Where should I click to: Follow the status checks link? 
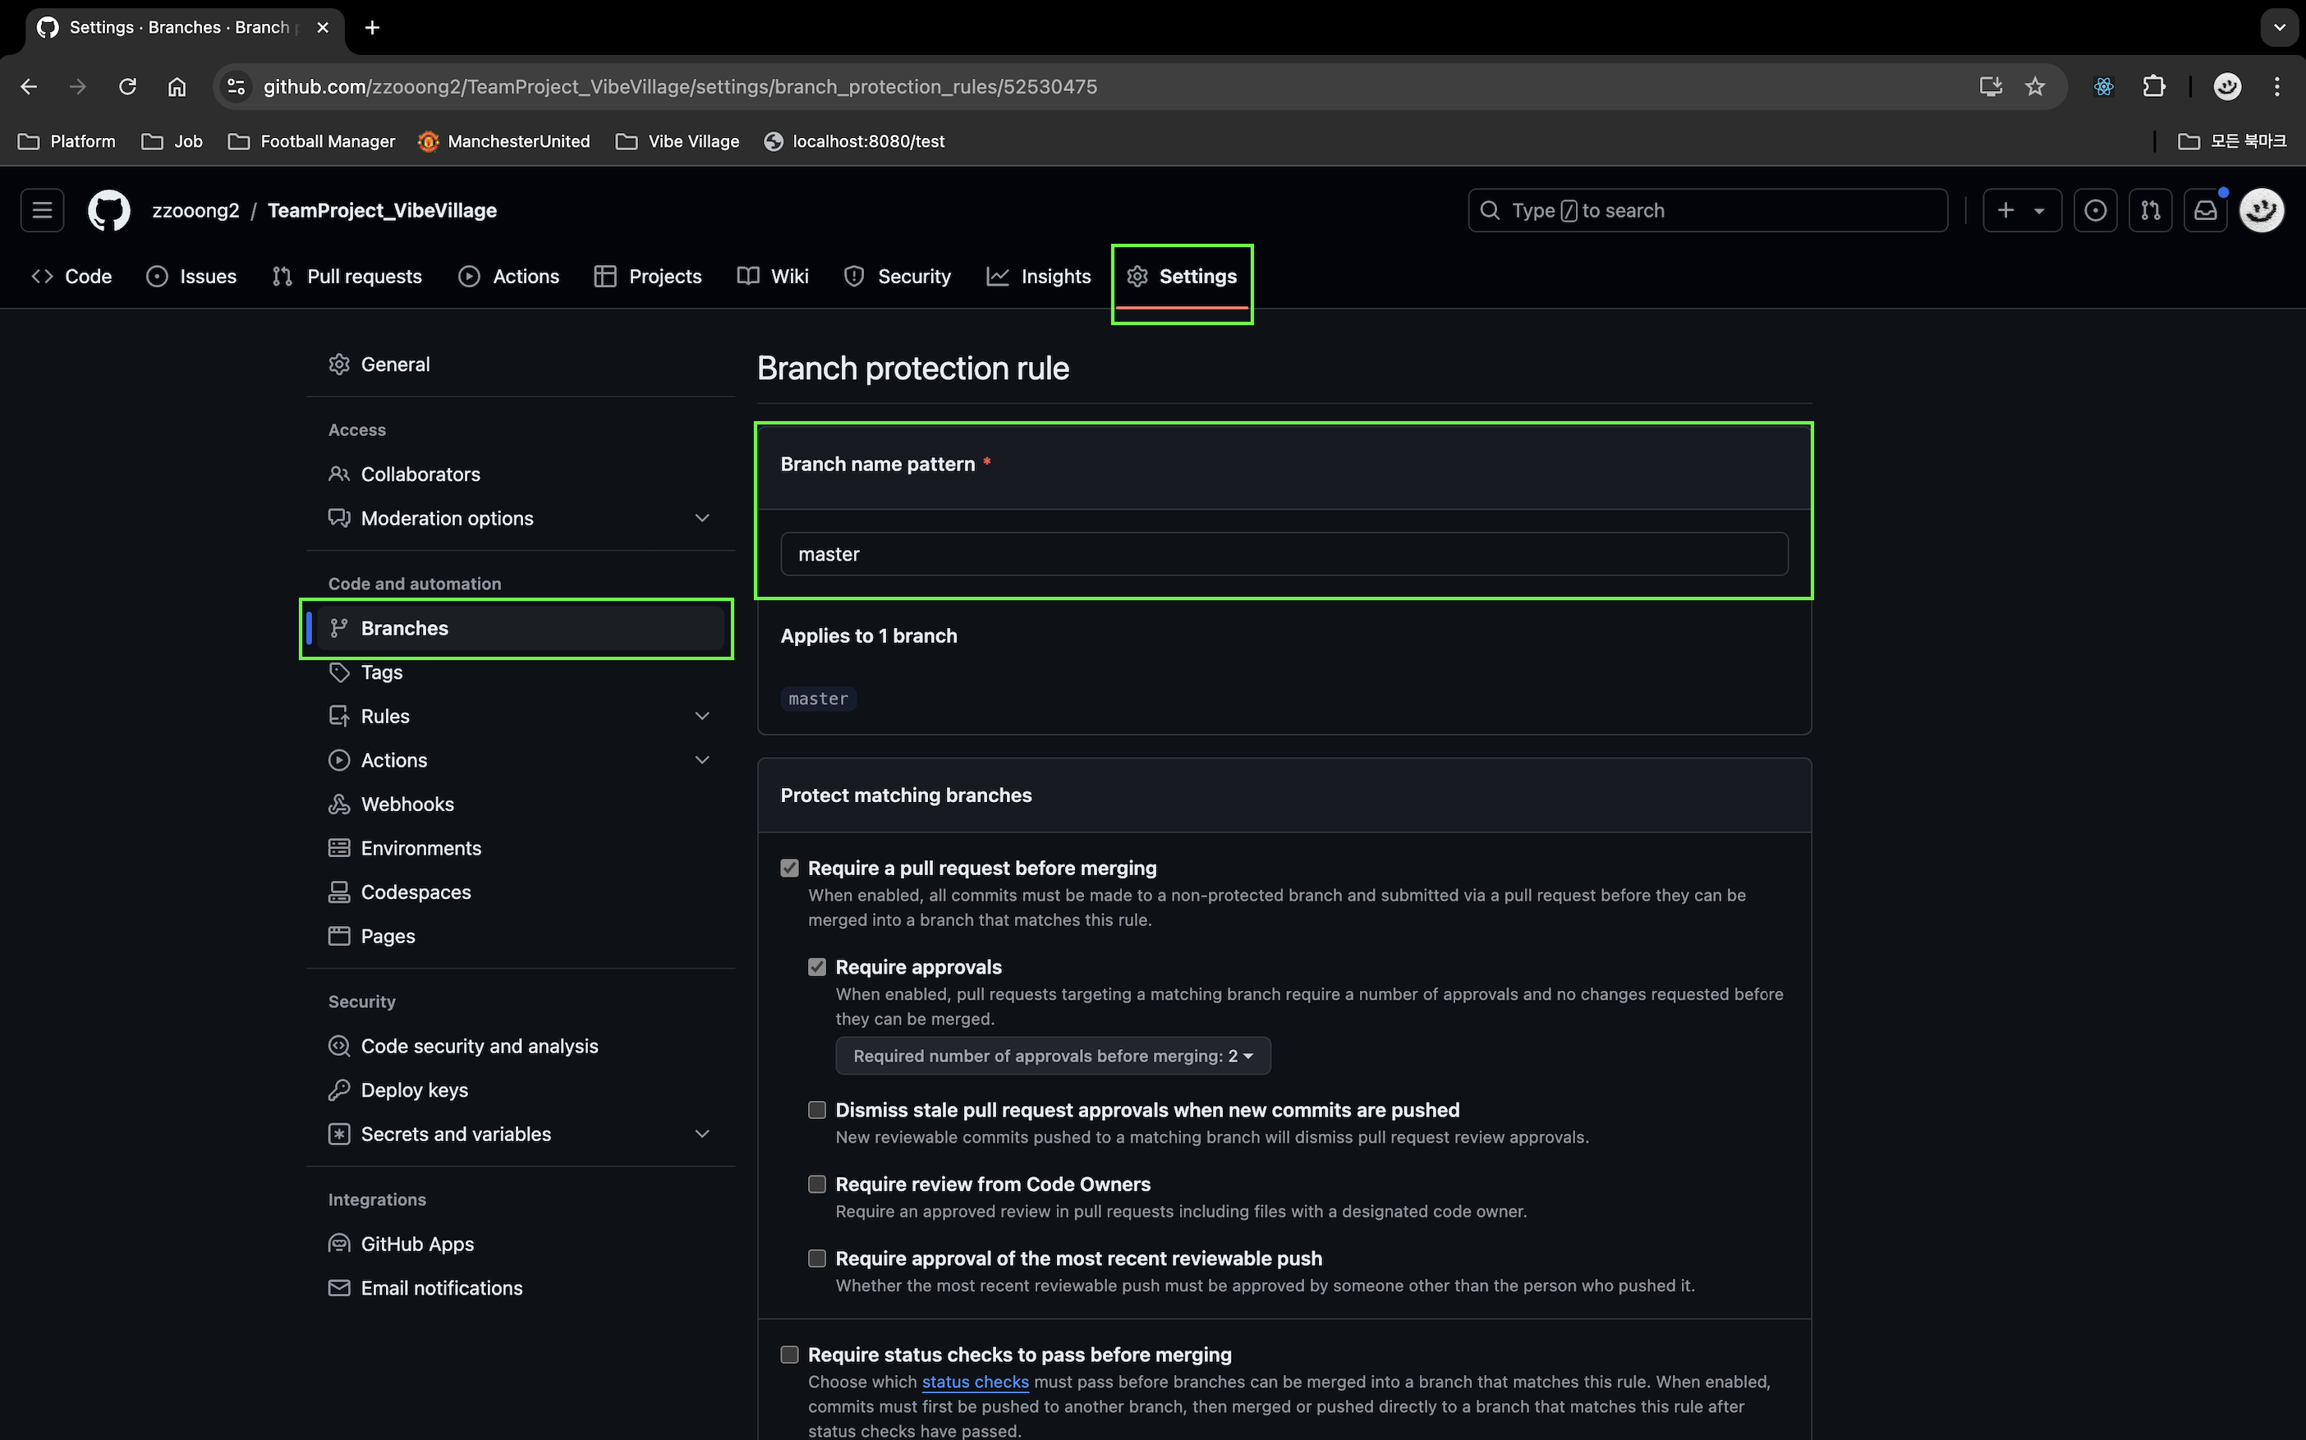point(975,1381)
